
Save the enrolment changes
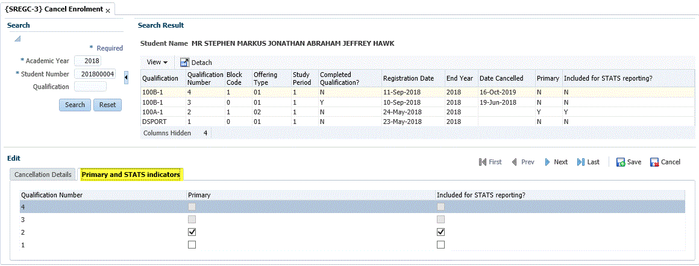coord(628,162)
